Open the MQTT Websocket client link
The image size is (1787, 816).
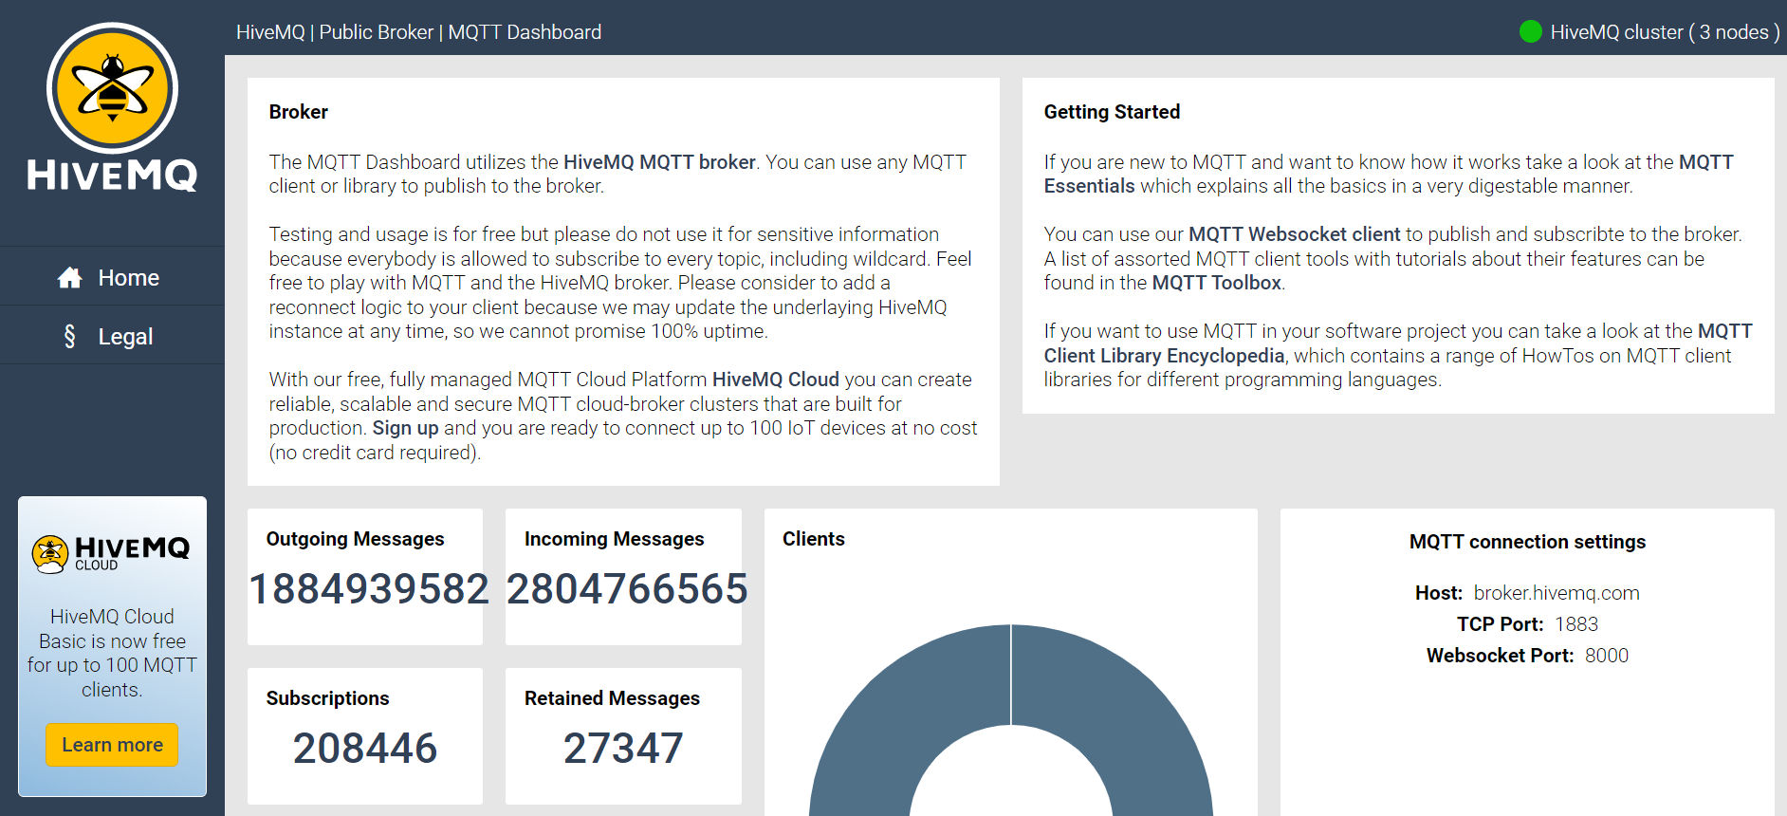[x=1294, y=234]
